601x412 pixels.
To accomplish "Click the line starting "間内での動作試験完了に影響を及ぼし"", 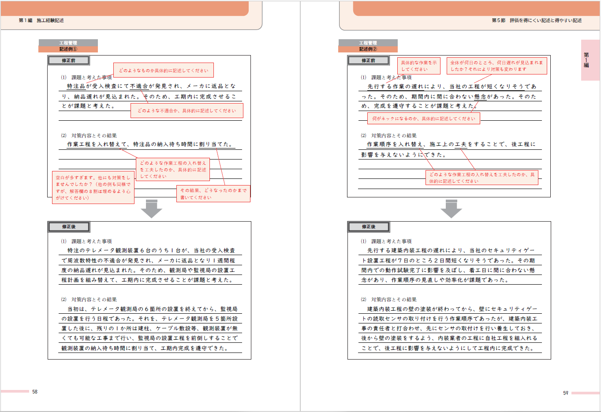I will [448, 270].
